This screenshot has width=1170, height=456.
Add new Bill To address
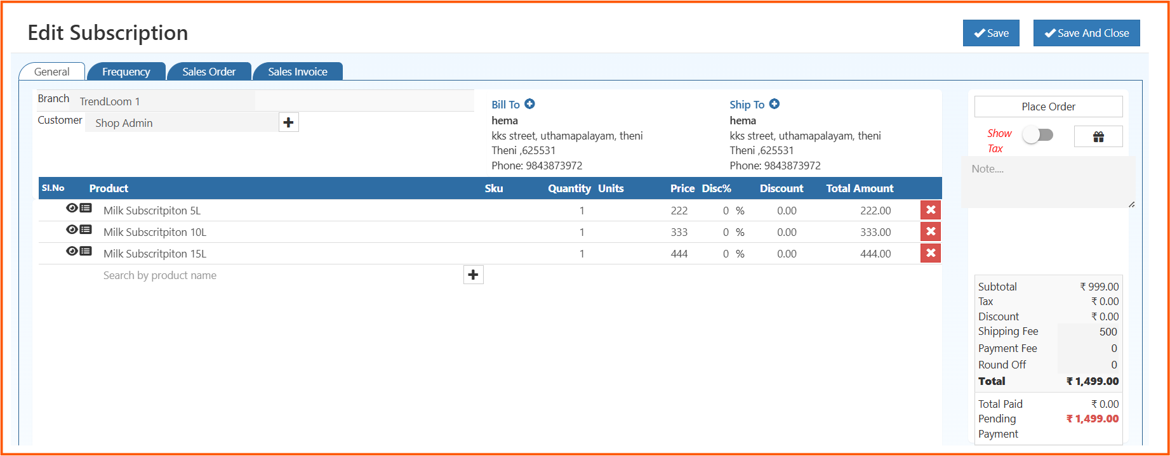[x=529, y=104]
